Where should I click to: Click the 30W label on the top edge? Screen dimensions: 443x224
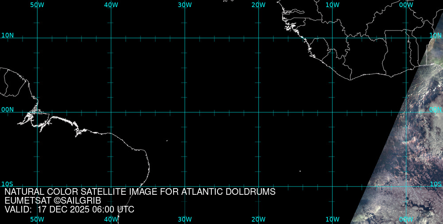(x=184, y=5)
